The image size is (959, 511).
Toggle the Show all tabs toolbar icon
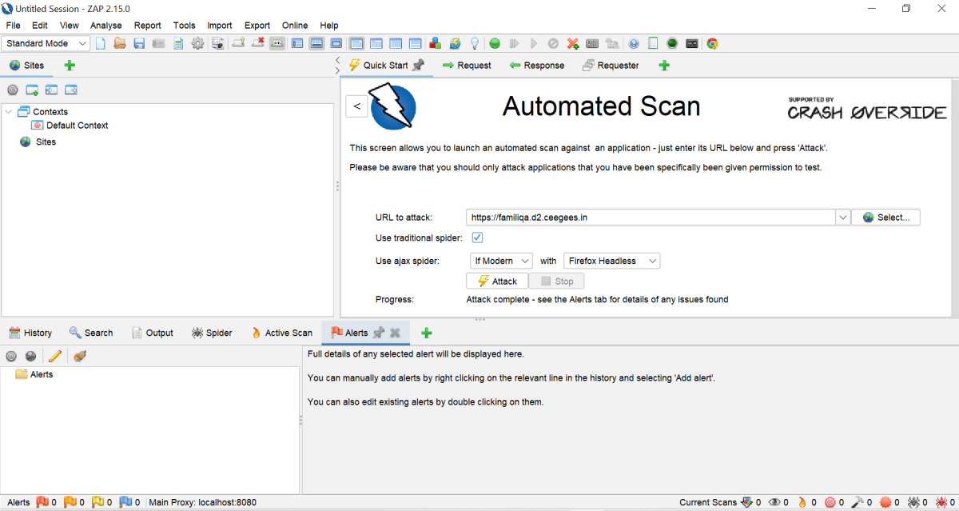coord(237,43)
